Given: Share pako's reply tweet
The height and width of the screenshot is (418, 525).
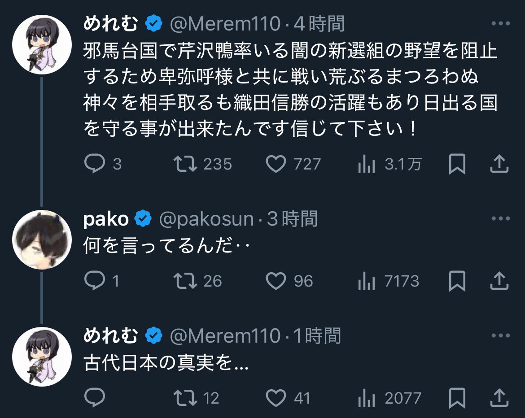Looking at the screenshot, I should (x=499, y=281).
